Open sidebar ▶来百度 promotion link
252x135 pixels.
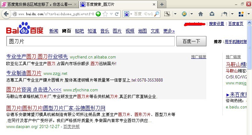(x=236, y=95)
